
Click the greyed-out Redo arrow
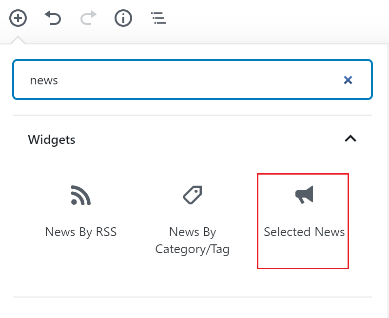tap(88, 18)
